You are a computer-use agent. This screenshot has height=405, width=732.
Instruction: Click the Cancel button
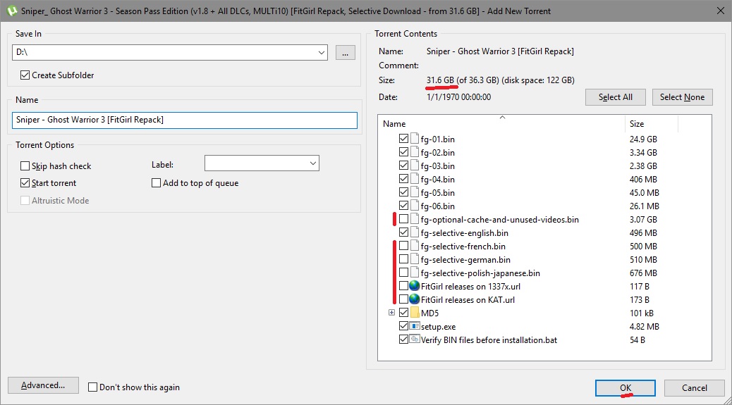[694, 388]
